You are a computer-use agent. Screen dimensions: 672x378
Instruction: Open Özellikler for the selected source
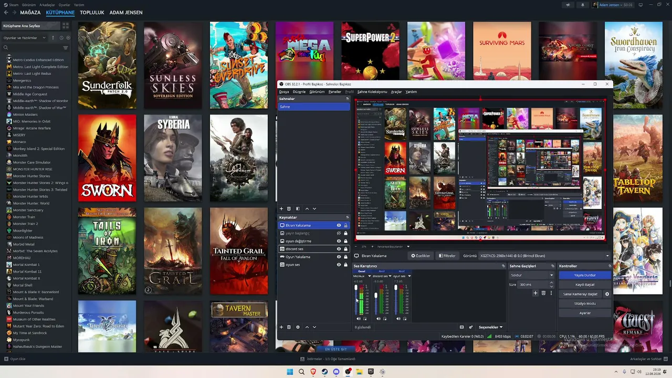click(x=421, y=256)
